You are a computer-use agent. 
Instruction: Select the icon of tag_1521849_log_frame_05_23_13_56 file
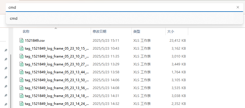click(21, 88)
